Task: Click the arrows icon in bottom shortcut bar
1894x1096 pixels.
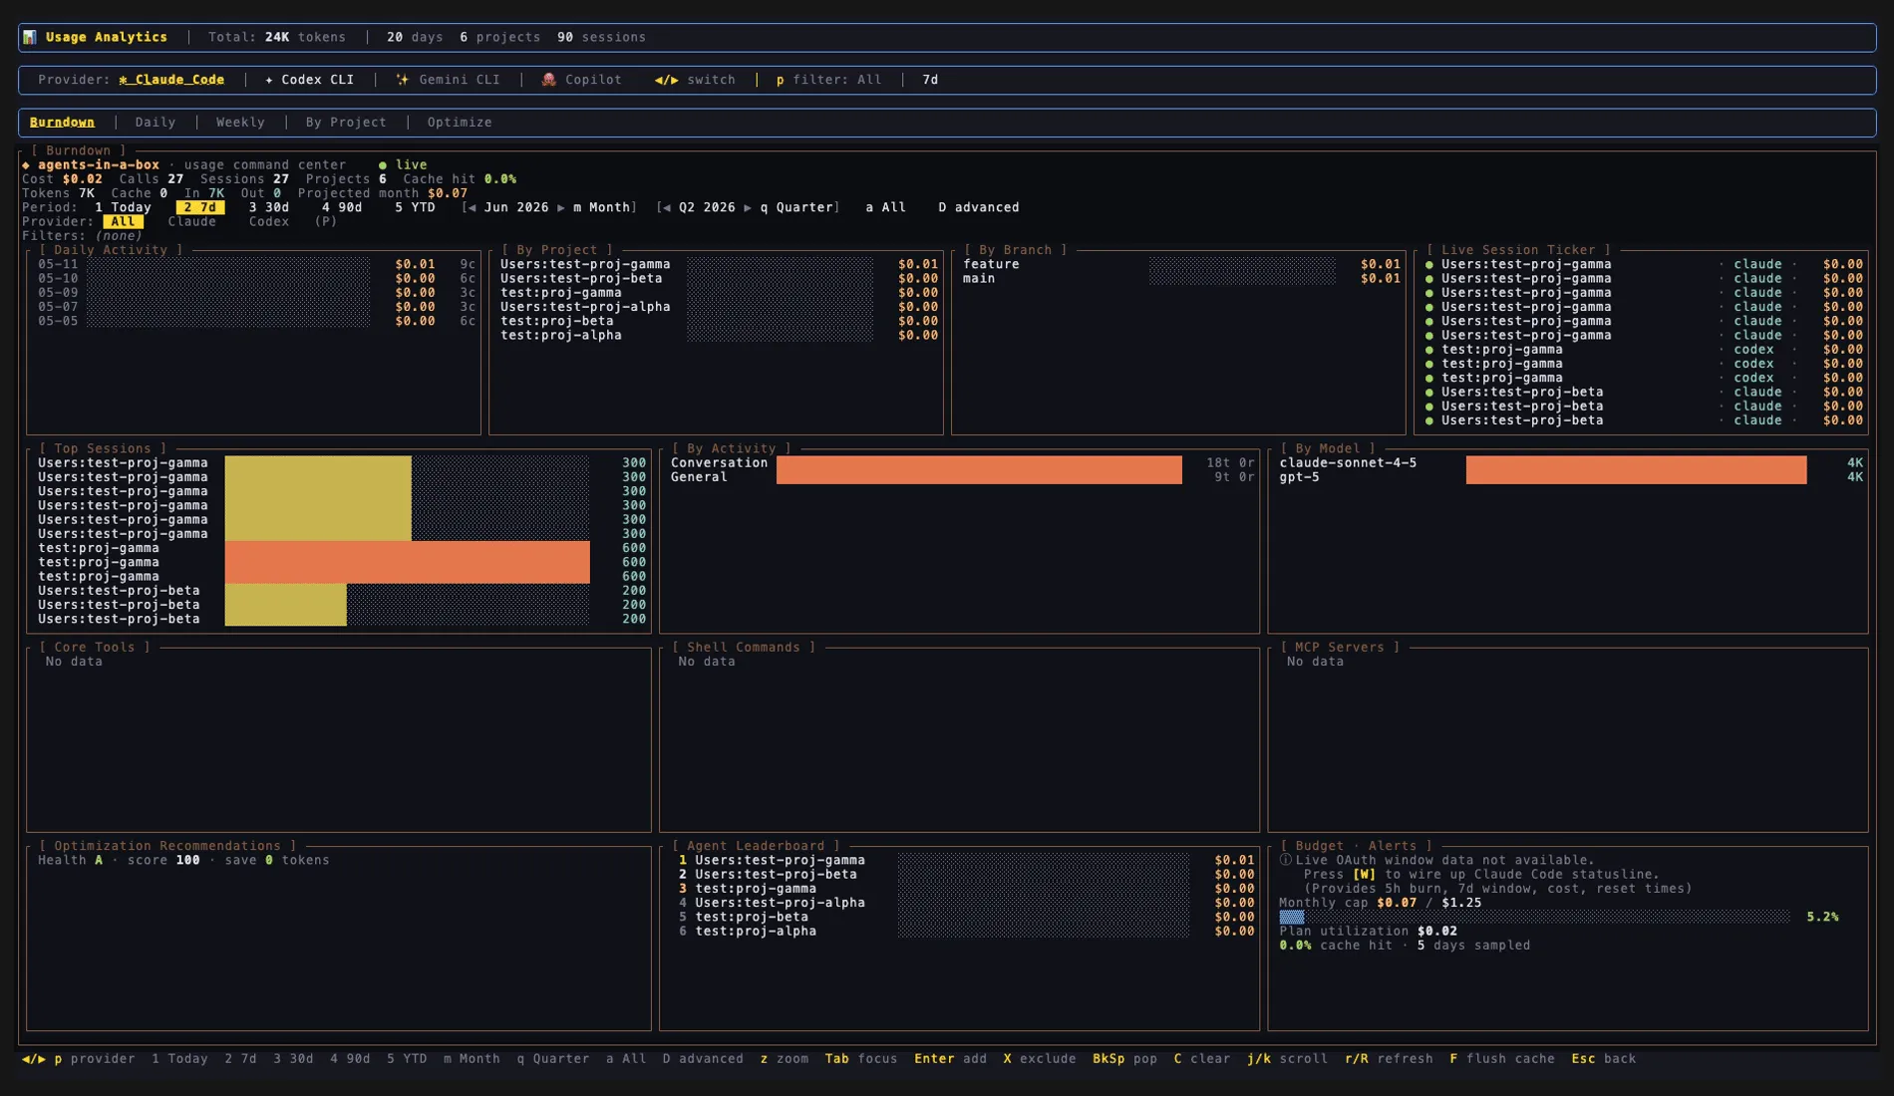Action: coord(34,1059)
